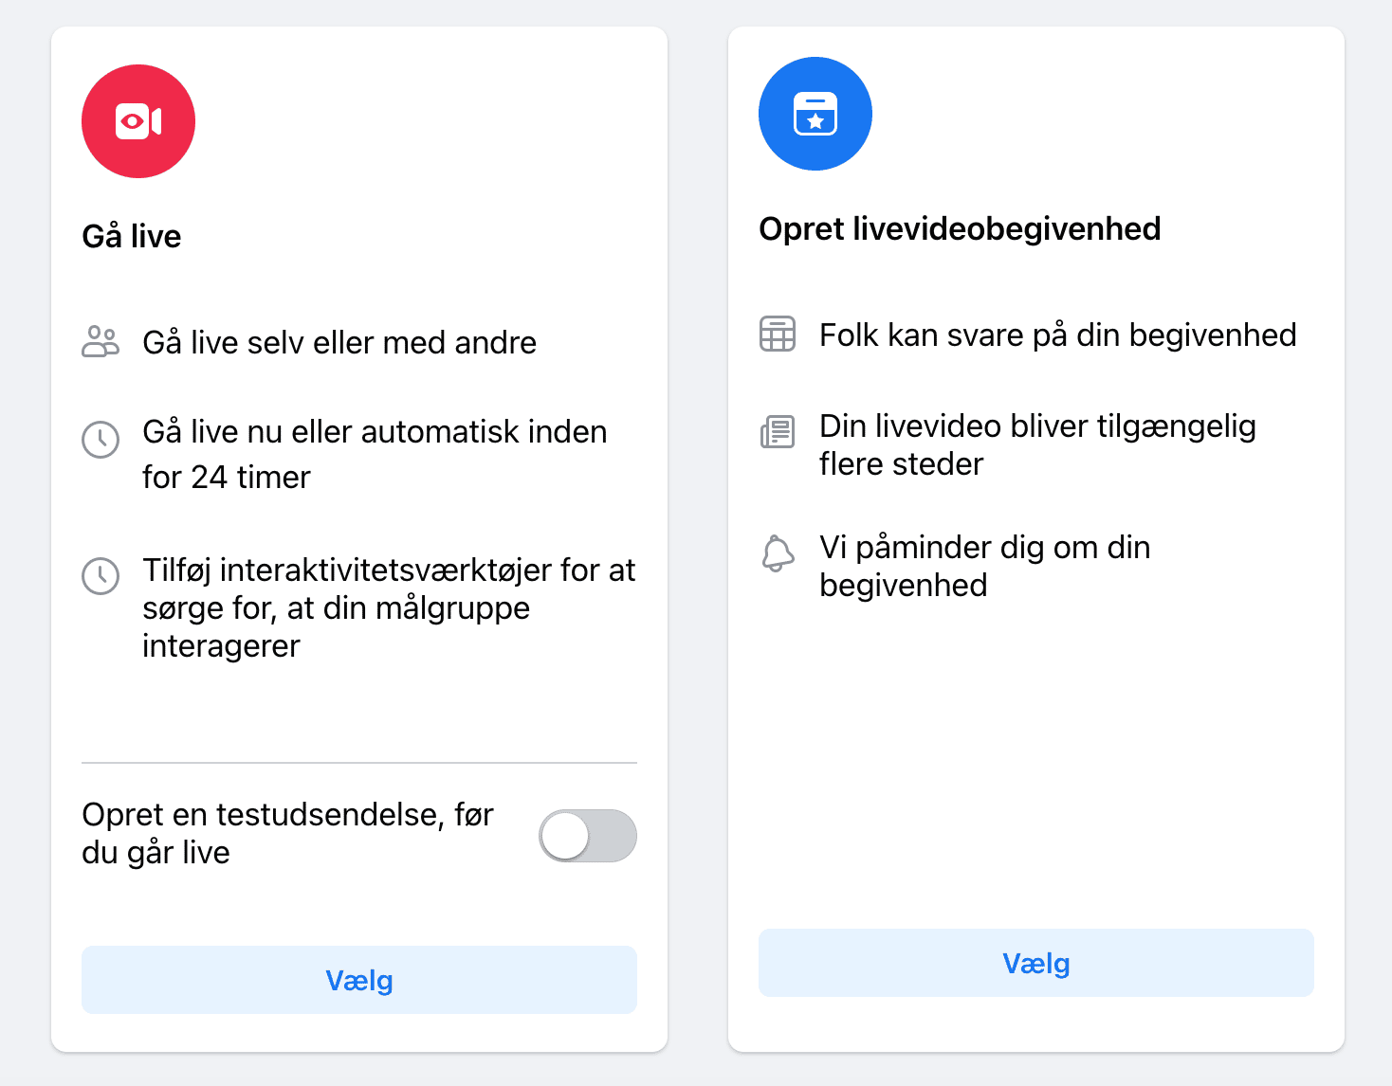Click Vi påminder dig om din begivenhed
This screenshot has height=1086, width=1392.
tap(984, 565)
